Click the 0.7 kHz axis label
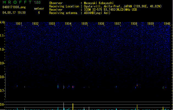This screenshot has width=173, height=110. tap(2, 91)
